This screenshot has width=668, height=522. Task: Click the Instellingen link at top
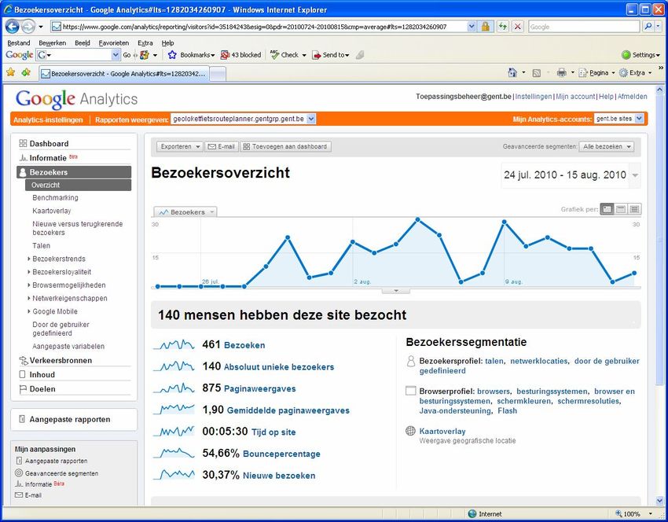[534, 97]
